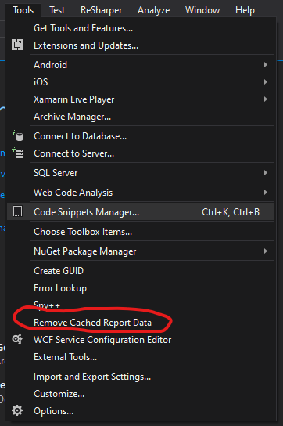Open the ReSharper menu
This screenshot has height=426, width=283.
pos(101,10)
